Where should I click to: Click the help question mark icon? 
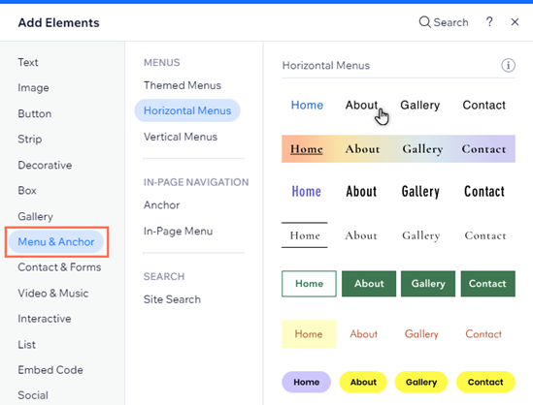(x=489, y=22)
